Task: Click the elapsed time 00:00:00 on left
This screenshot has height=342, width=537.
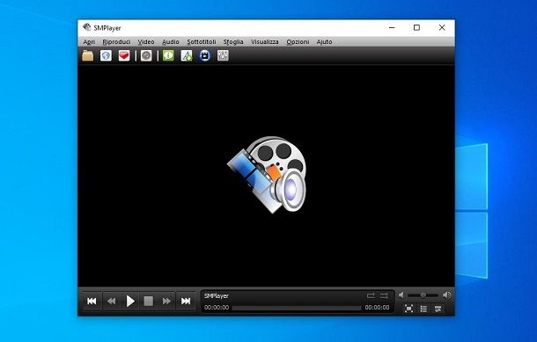Action: pos(217,308)
